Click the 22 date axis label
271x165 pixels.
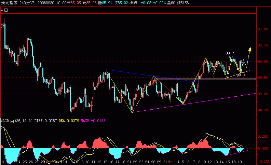[x=135, y=162]
